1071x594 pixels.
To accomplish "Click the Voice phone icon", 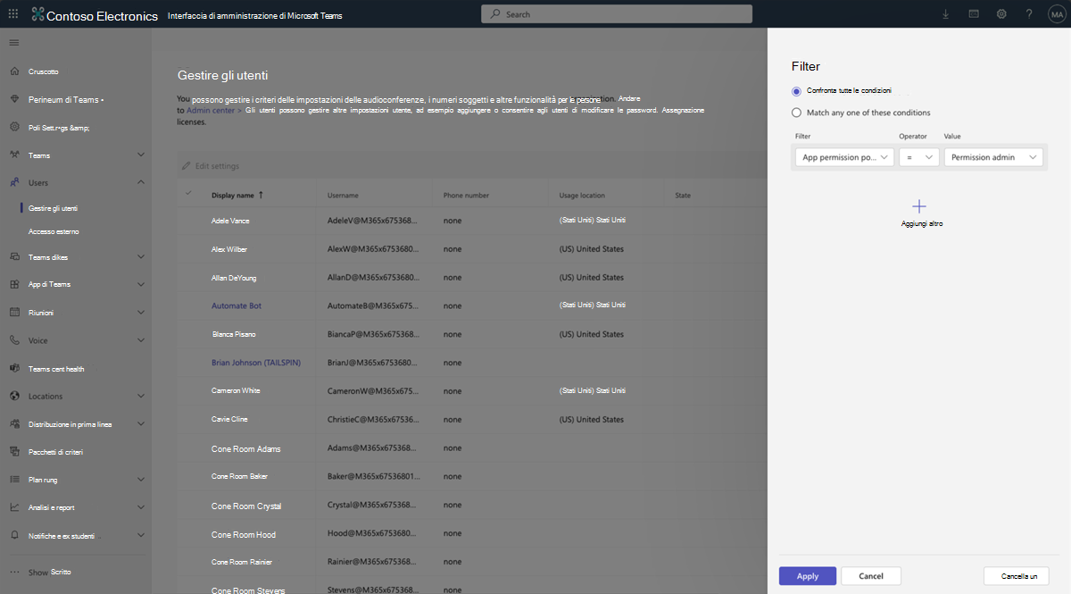I will click(14, 340).
